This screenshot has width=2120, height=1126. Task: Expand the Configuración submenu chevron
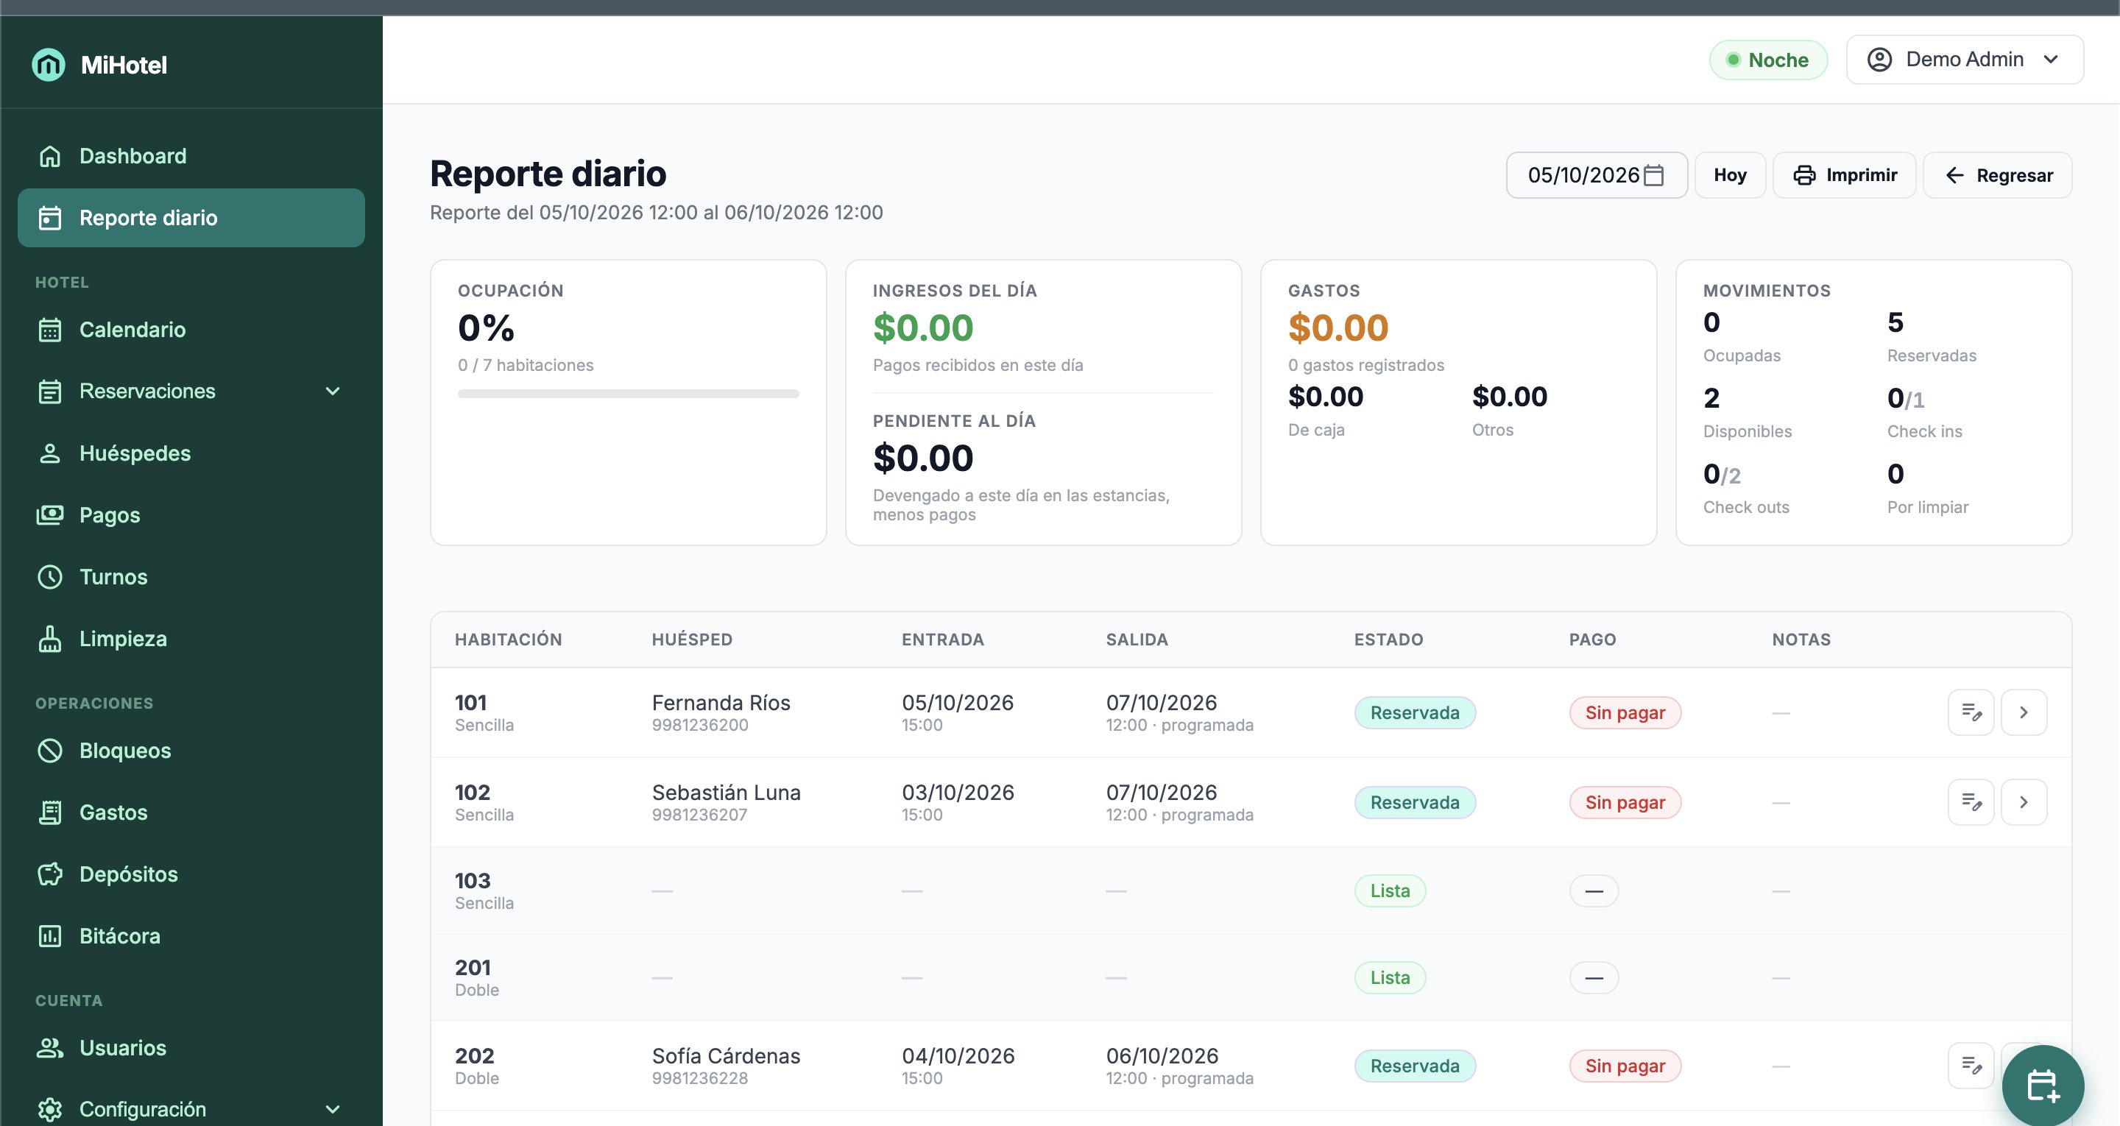coord(333,1109)
